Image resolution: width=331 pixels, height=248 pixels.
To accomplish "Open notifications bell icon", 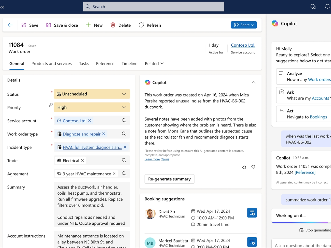I will coord(327,7).
